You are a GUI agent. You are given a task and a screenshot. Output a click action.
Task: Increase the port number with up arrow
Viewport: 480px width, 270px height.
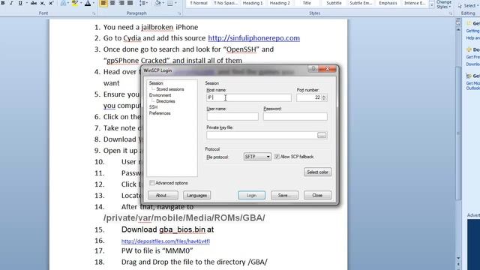[324, 96]
